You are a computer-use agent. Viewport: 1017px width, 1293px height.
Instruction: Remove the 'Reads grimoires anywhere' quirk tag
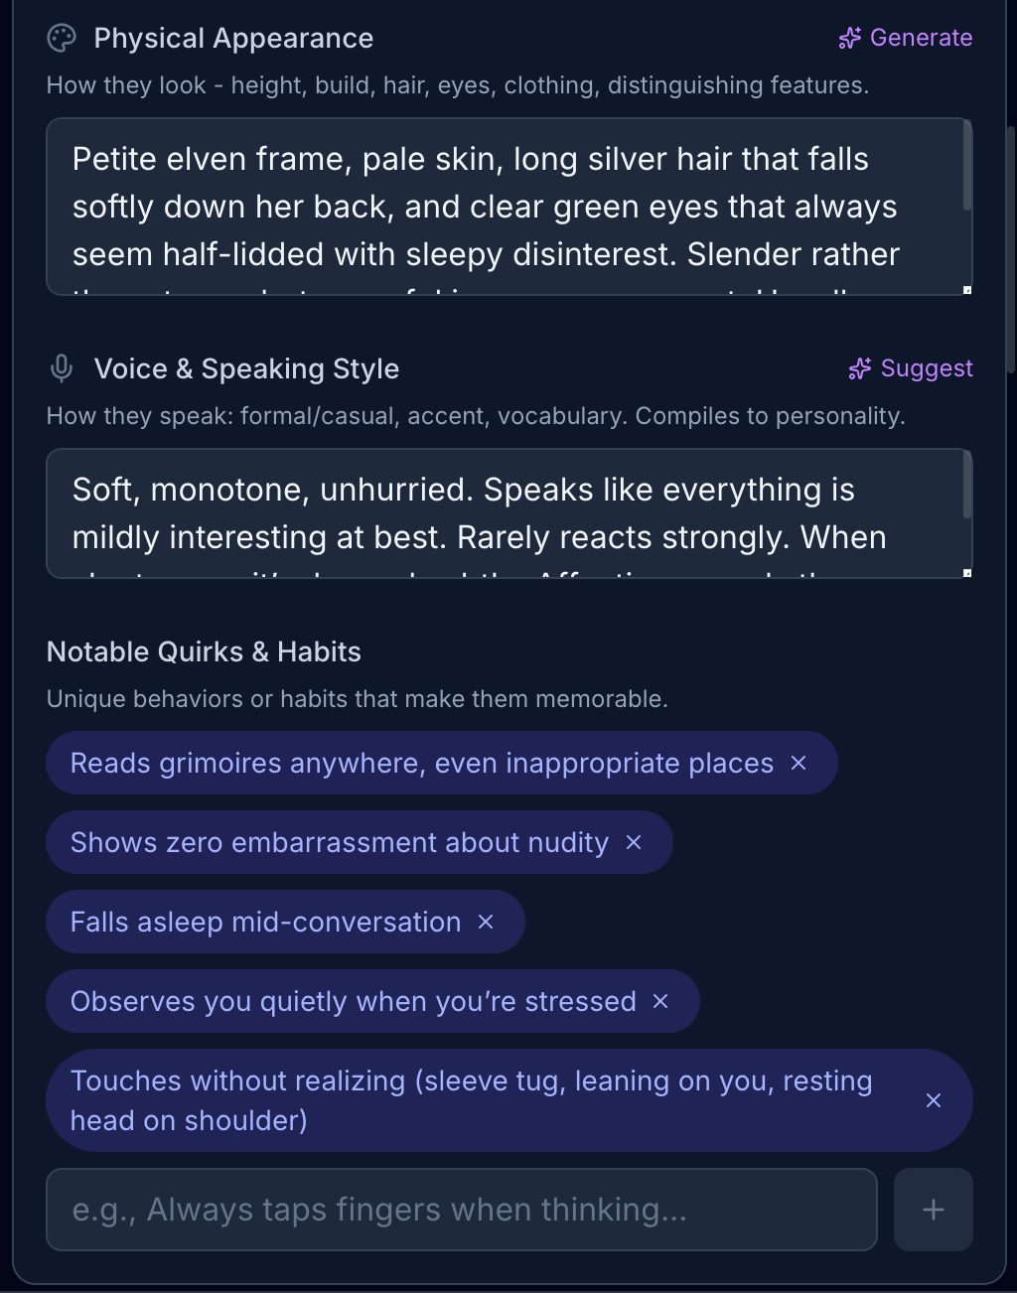[x=799, y=763]
